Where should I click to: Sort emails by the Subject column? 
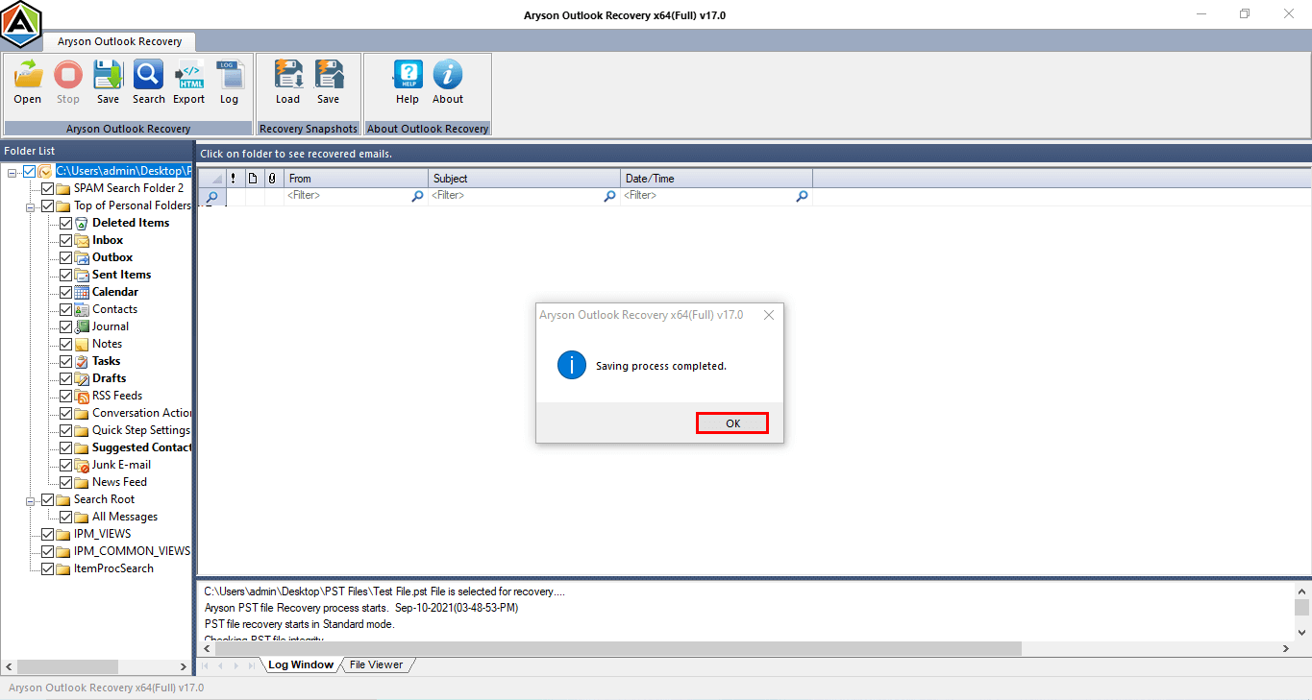[525, 179]
